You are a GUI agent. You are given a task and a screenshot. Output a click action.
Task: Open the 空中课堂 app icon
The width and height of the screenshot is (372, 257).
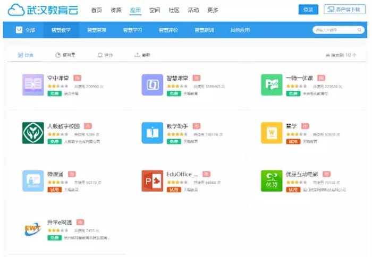pyautogui.click(x=33, y=85)
